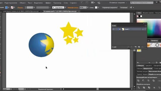Click the Outline pathfinder icon
The height and width of the screenshot is (91, 161).
[x=159, y=88]
